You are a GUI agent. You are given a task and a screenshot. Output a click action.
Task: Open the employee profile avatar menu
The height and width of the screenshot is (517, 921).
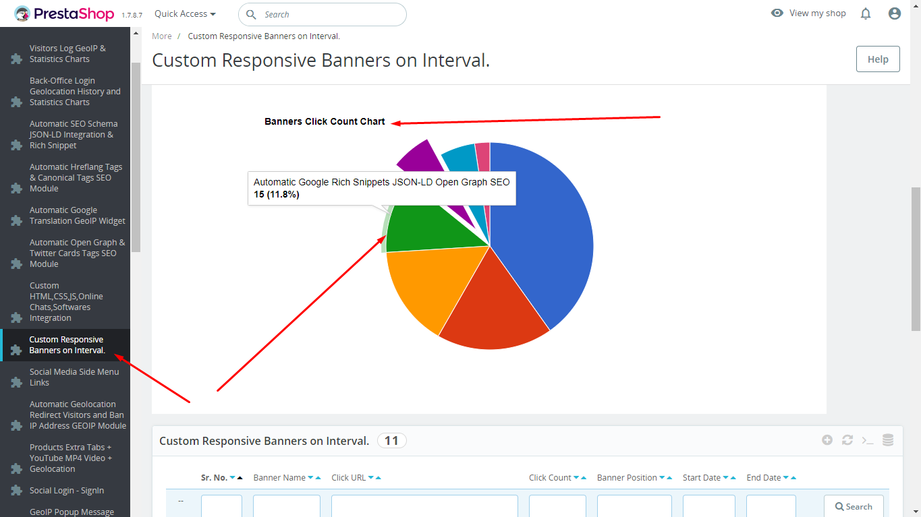coord(895,13)
